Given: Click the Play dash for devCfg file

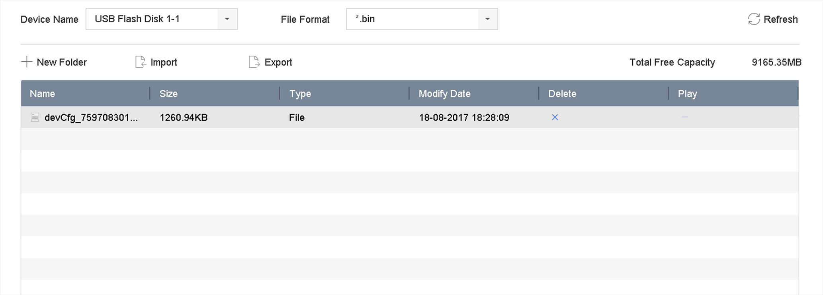Looking at the screenshot, I should (684, 117).
